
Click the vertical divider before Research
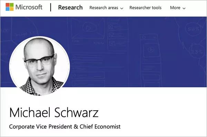coord(51,7)
